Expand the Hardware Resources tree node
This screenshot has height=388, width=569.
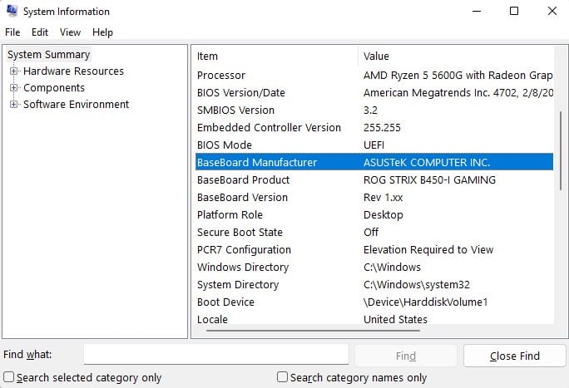14,71
